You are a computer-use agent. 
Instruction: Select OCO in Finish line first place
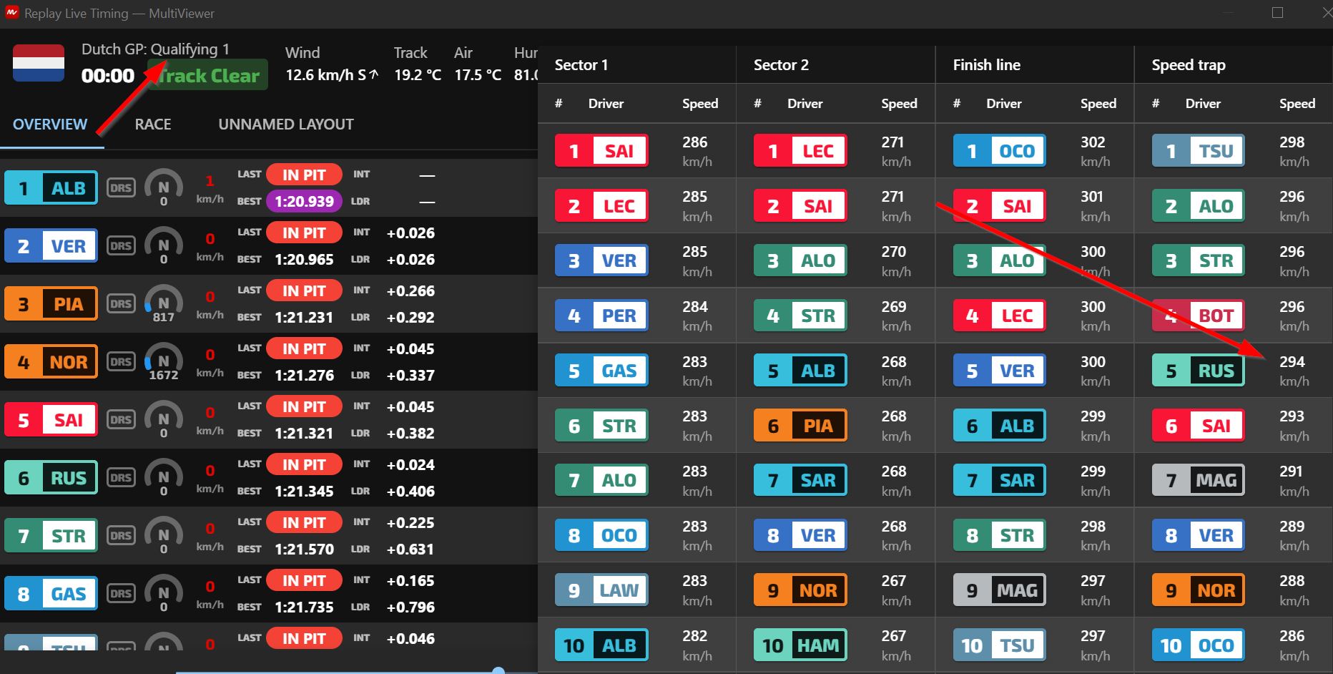pyautogui.click(x=999, y=151)
